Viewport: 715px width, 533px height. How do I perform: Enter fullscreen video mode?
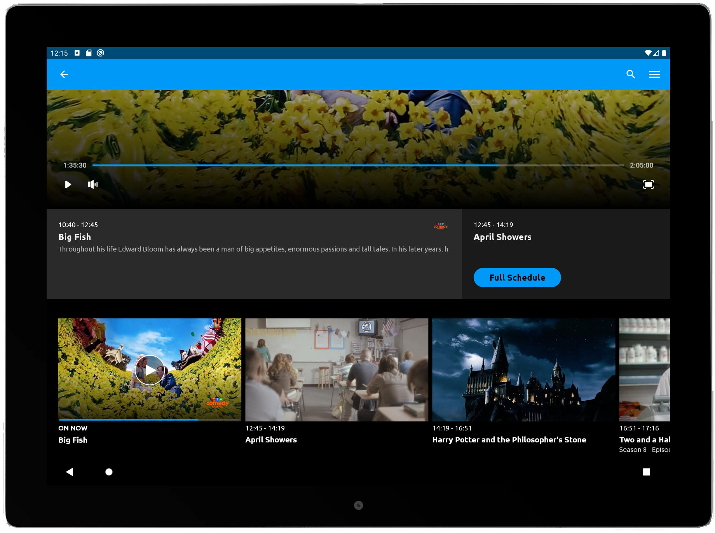click(648, 184)
